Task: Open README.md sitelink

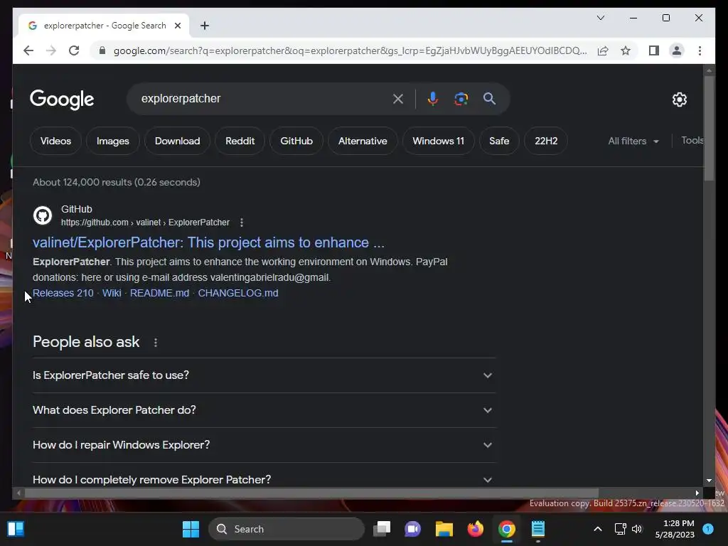Action: [x=160, y=294]
